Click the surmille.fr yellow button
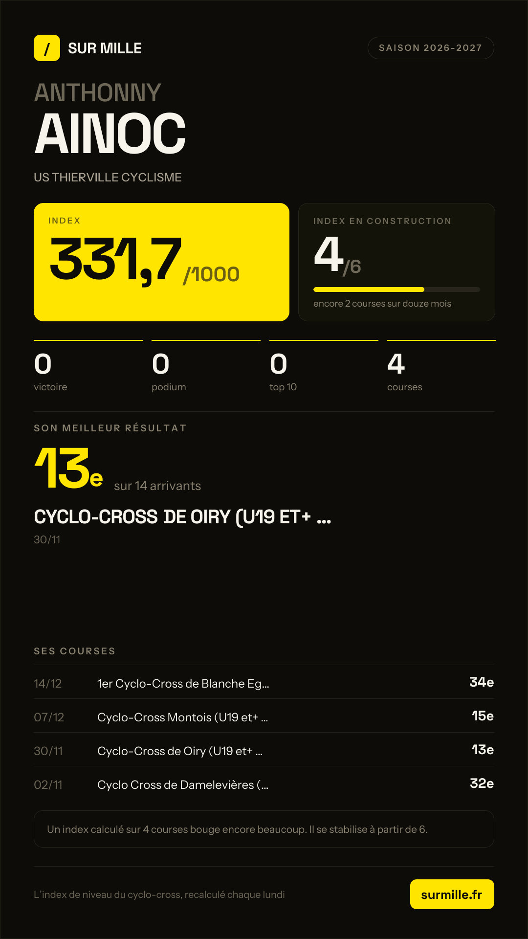The height and width of the screenshot is (939, 528). [x=452, y=894]
